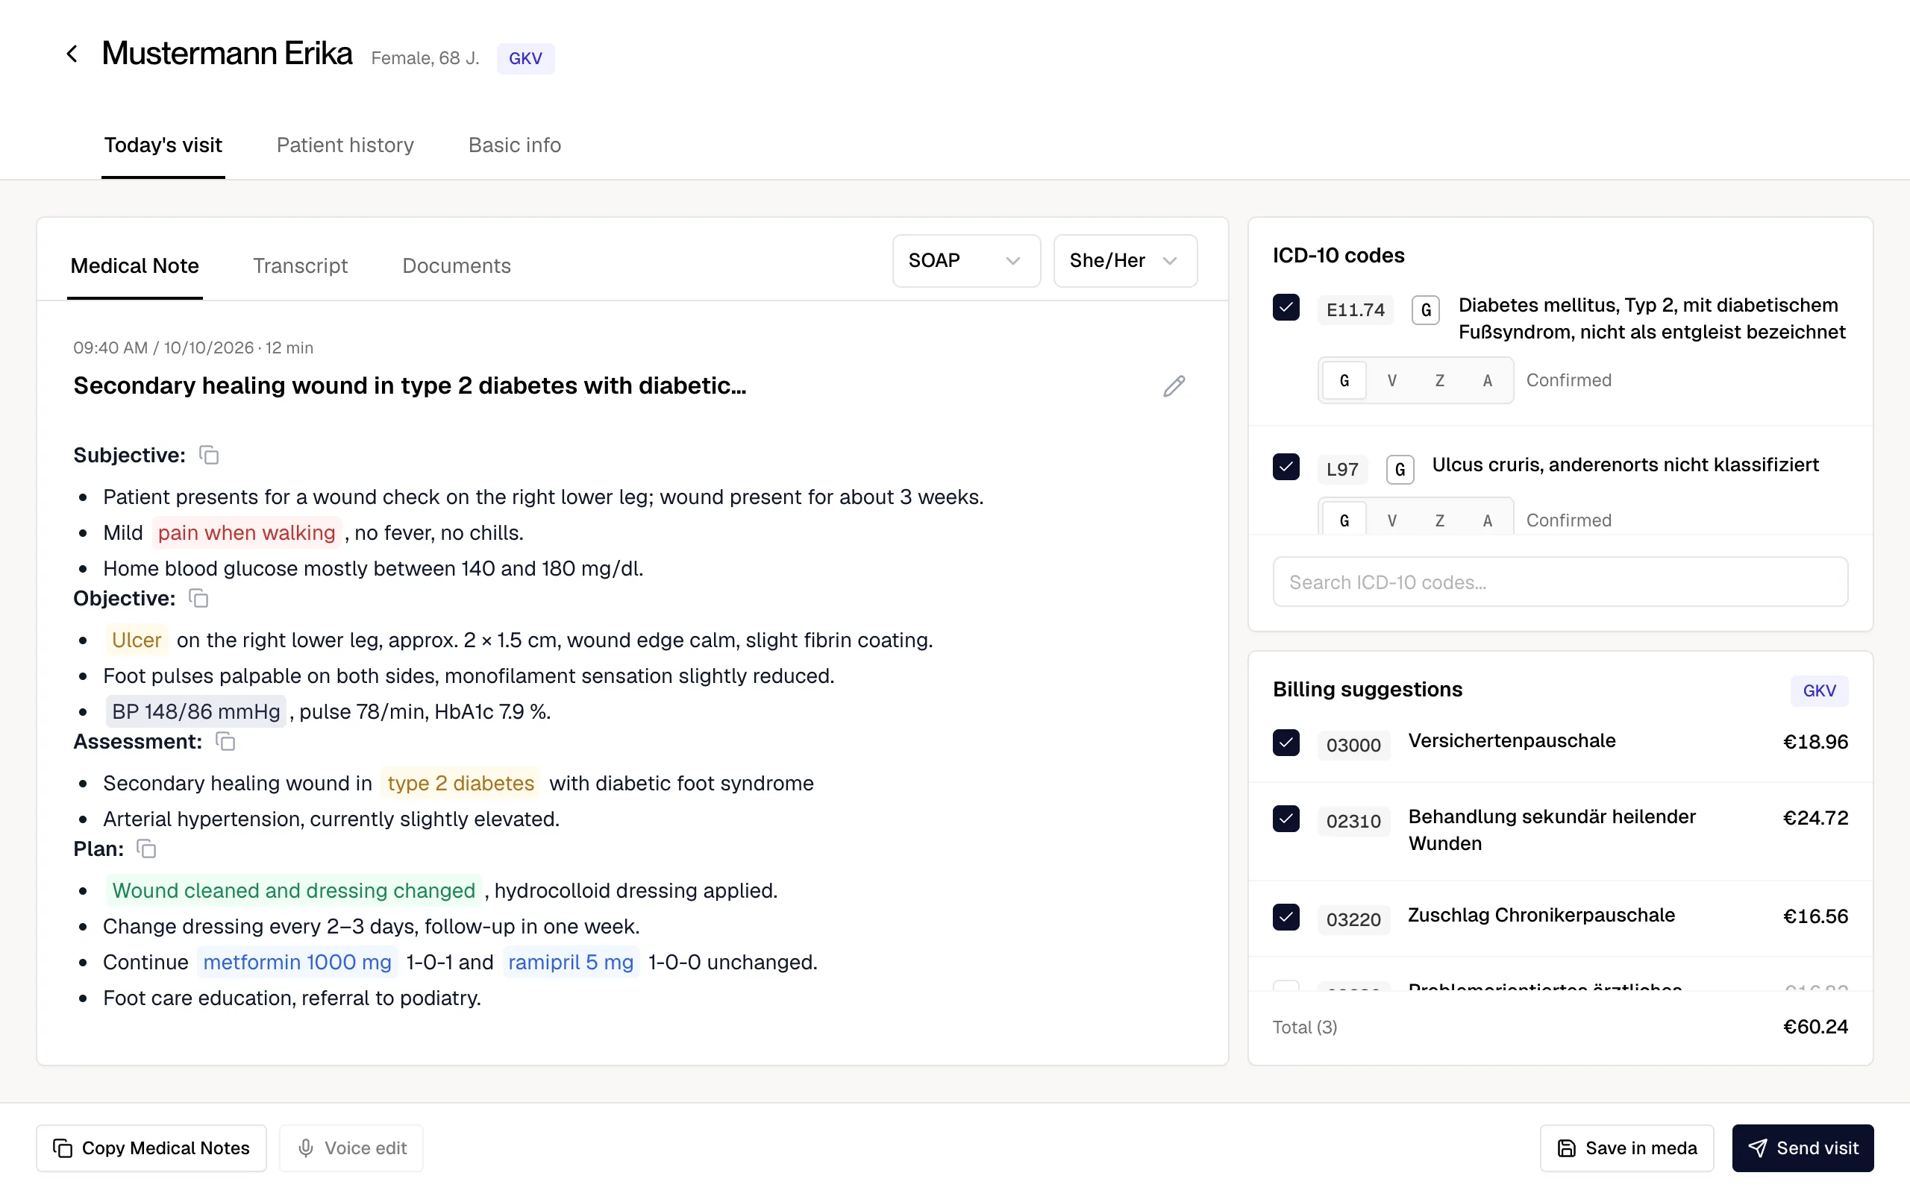The image size is (1910, 1193).
Task: Set E11.74 certainty to V
Action: coord(1392,380)
